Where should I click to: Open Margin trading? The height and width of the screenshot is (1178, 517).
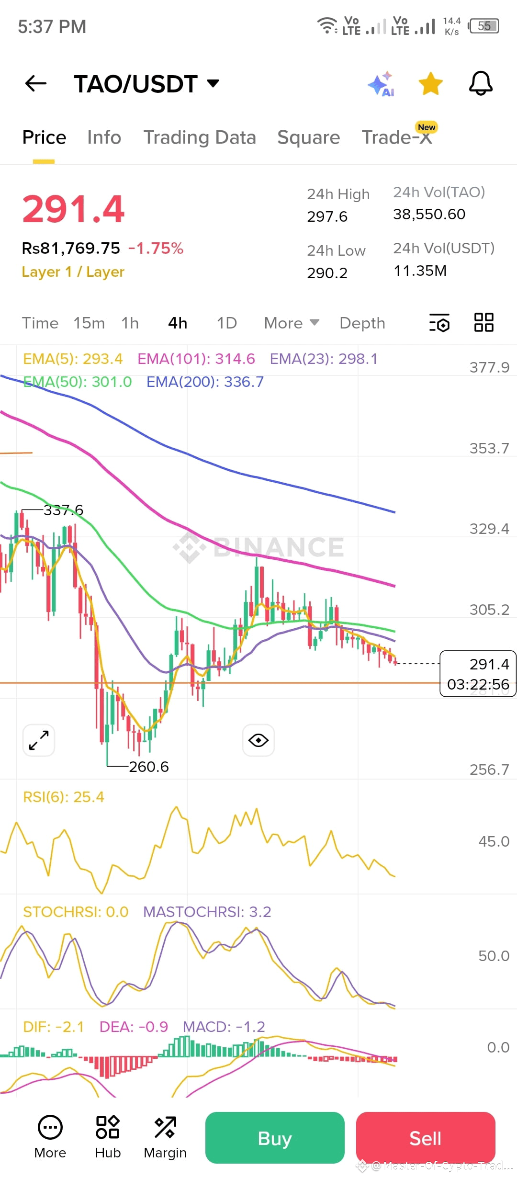165,1137
